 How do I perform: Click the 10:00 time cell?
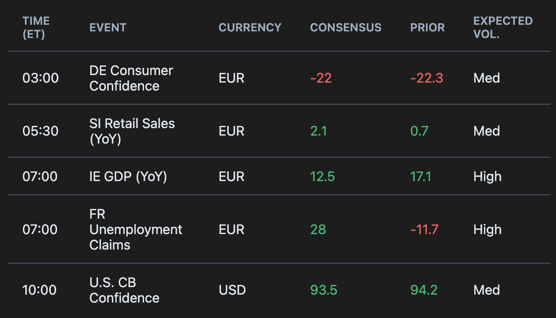[x=40, y=290]
